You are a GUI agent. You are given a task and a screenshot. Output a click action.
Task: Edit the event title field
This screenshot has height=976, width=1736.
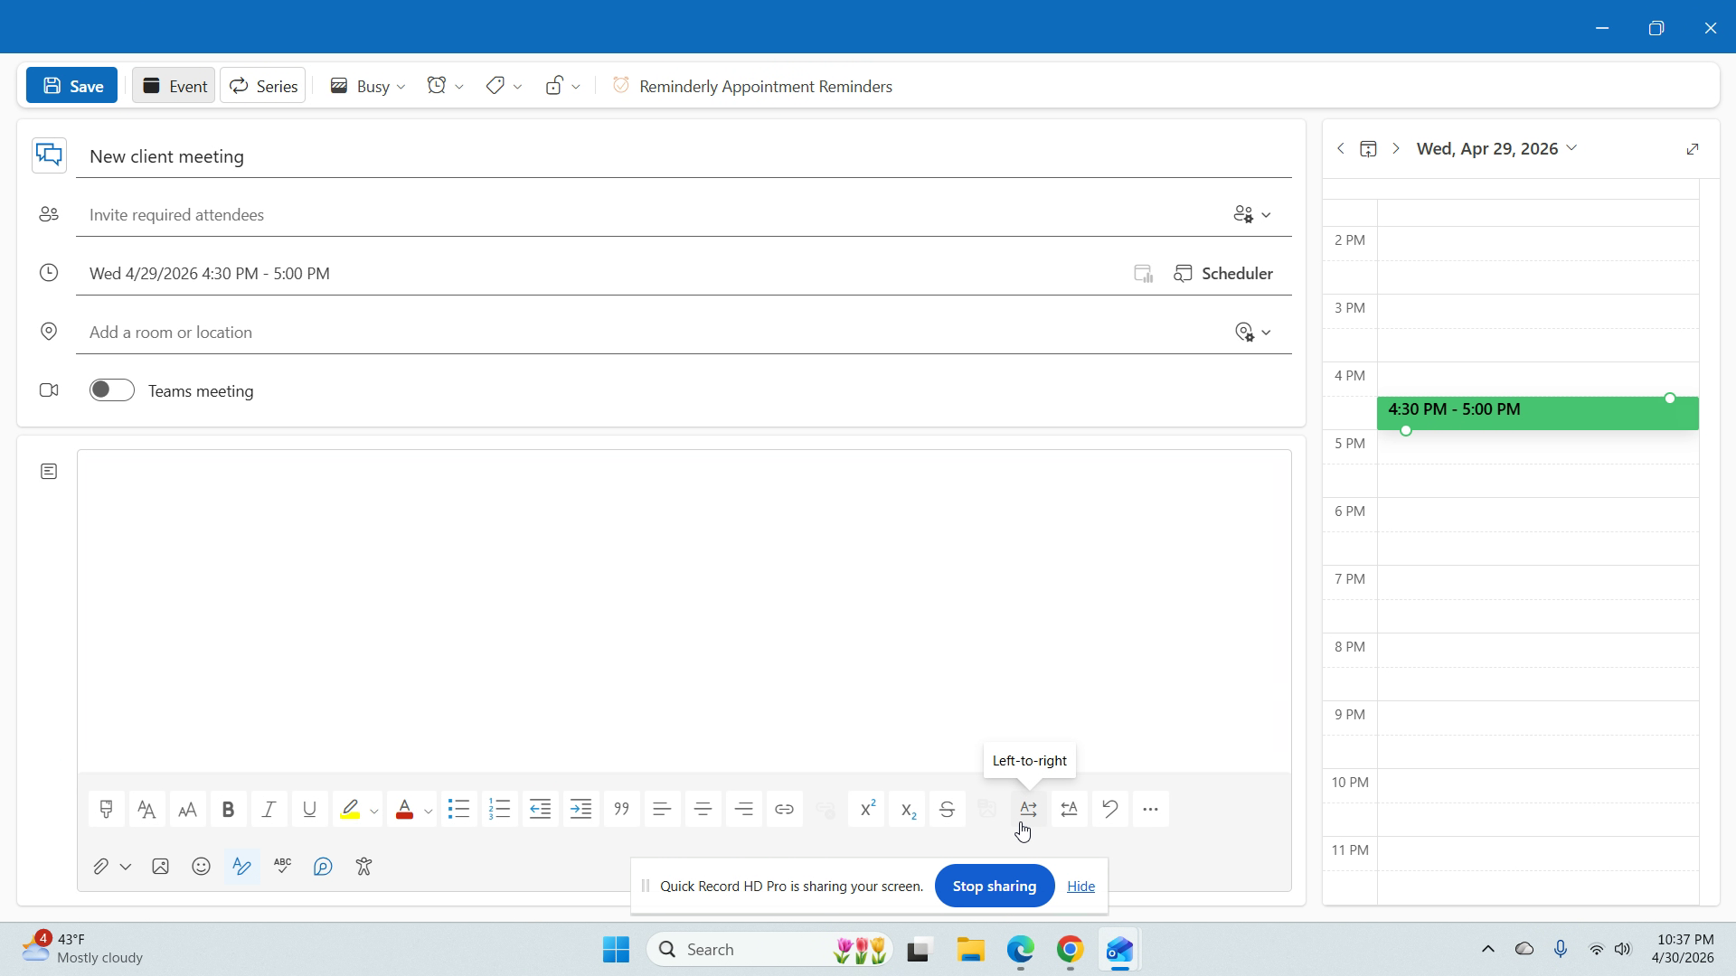684,156
